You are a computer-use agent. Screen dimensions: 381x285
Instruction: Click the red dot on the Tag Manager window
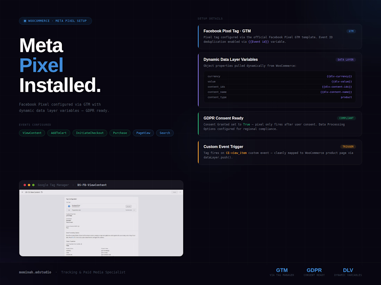click(25, 185)
